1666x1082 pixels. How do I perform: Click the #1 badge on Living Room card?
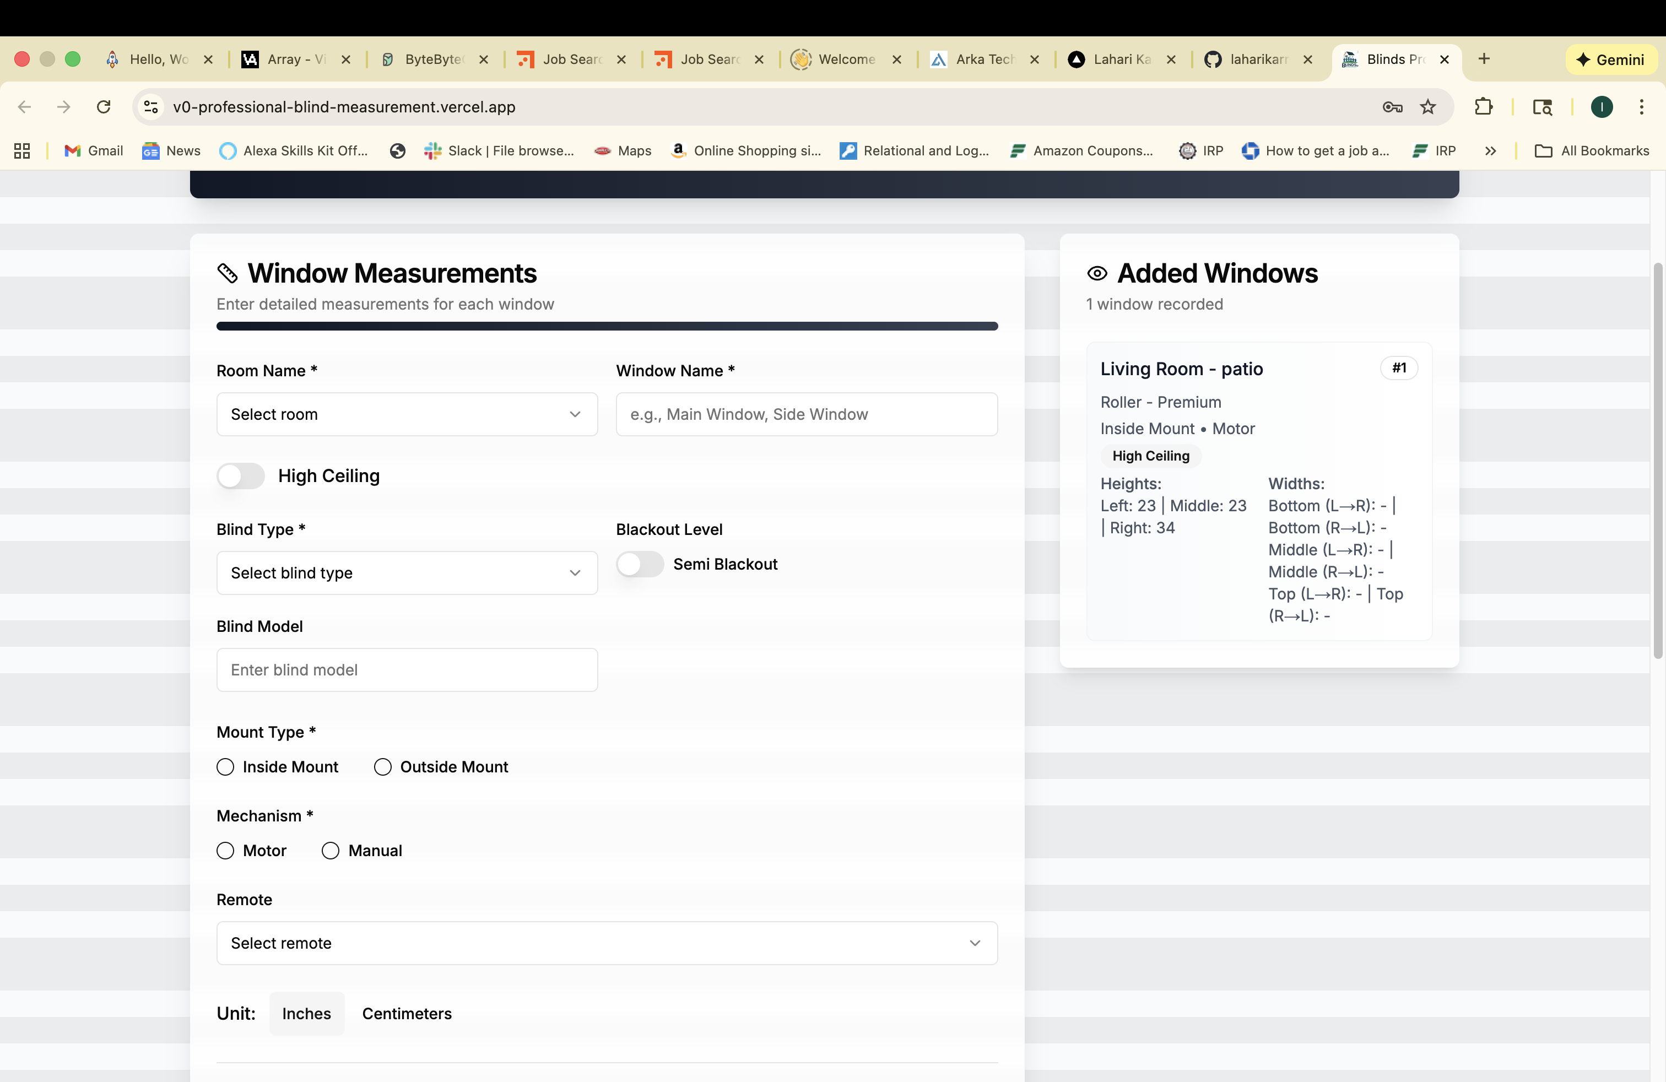[x=1399, y=368]
